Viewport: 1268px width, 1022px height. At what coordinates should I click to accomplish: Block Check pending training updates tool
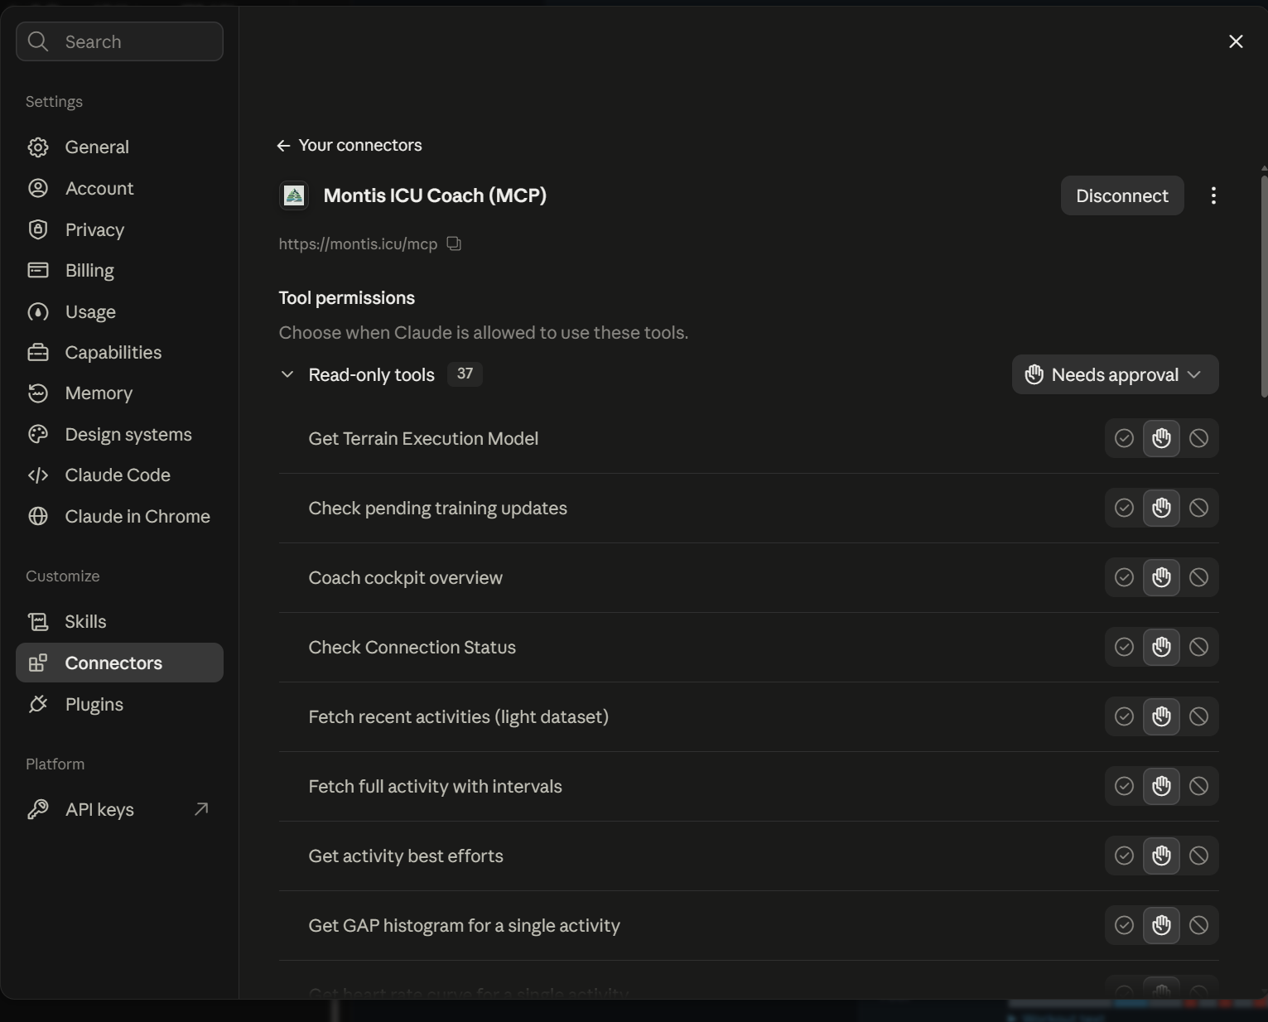(1198, 508)
